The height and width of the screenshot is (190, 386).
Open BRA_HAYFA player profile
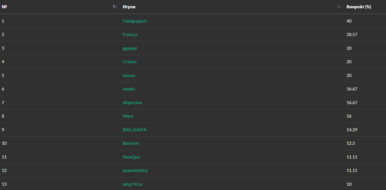pos(134,130)
